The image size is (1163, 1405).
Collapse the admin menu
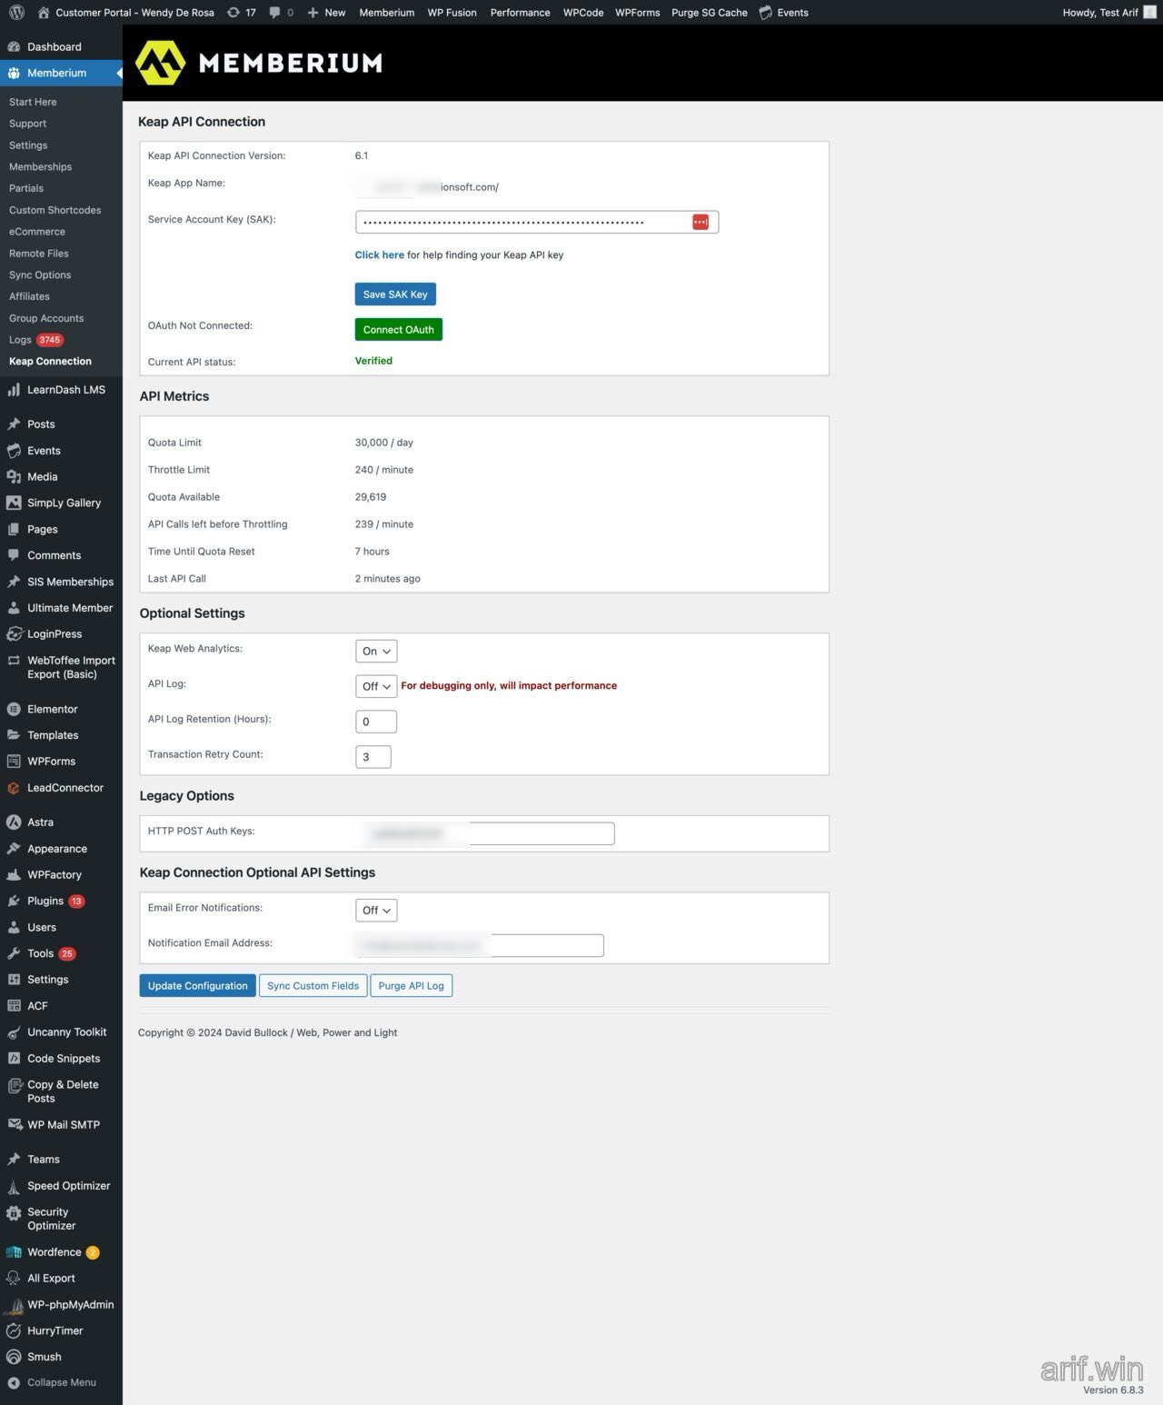pyautogui.click(x=15, y=1382)
